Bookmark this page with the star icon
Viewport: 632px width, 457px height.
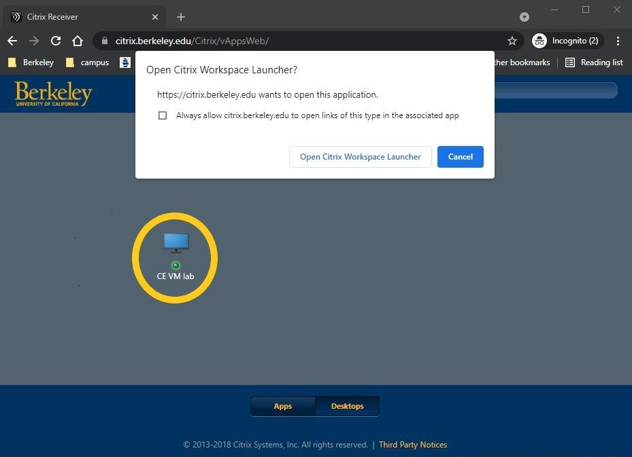(512, 41)
